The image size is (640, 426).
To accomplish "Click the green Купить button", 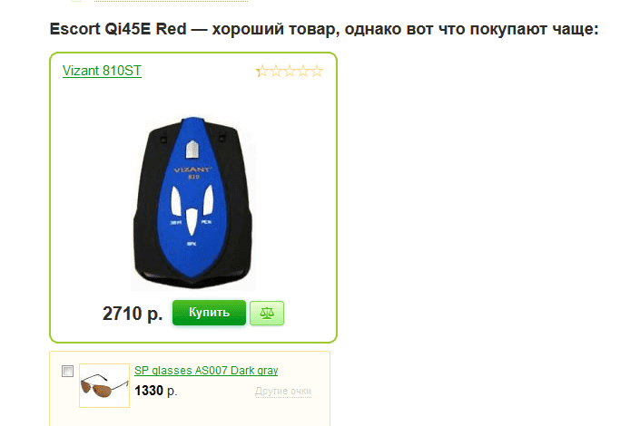I will [209, 313].
